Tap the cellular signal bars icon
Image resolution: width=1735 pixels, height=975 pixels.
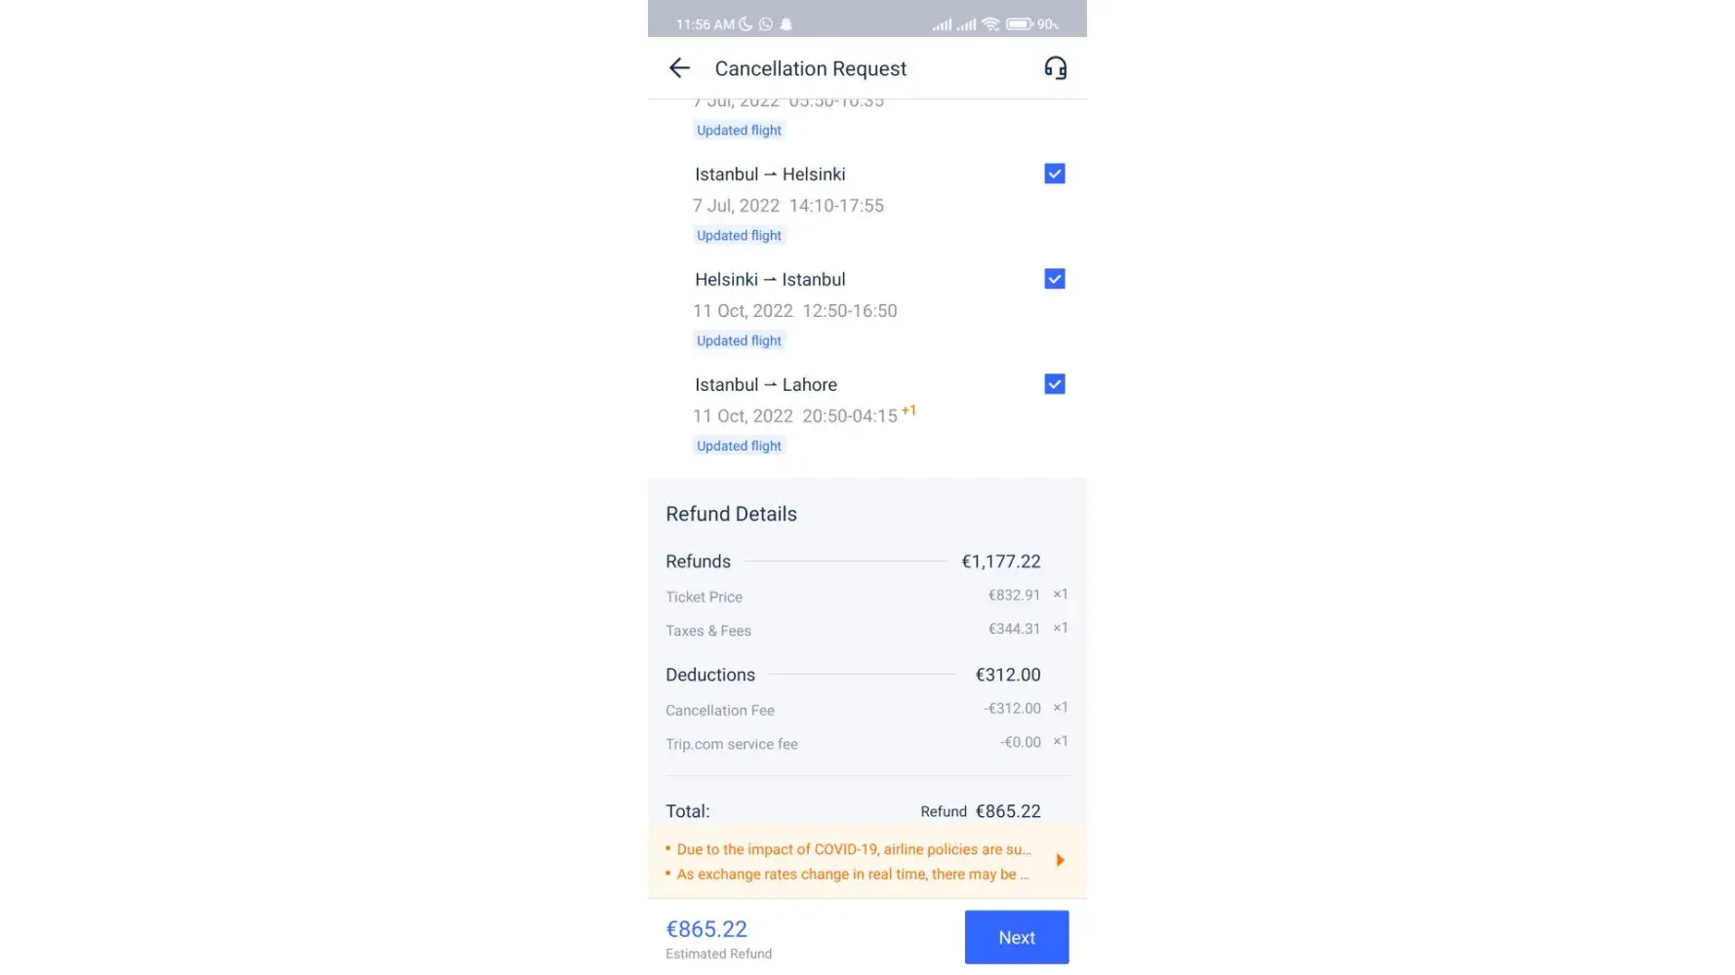tap(942, 24)
